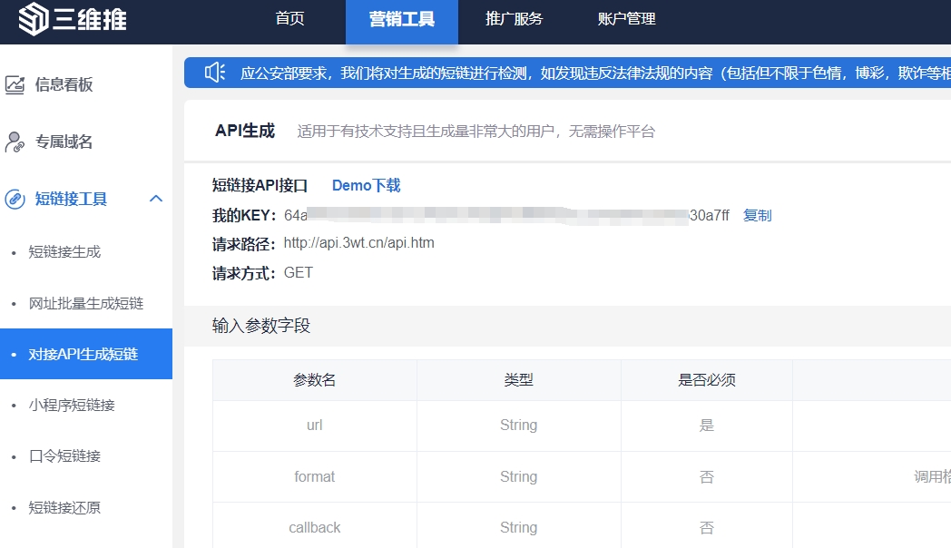Click the request URL http://api.3wt.cn/api.htm
The height and width of the screenshot is (548, 951).
click(x=358, y=243)
